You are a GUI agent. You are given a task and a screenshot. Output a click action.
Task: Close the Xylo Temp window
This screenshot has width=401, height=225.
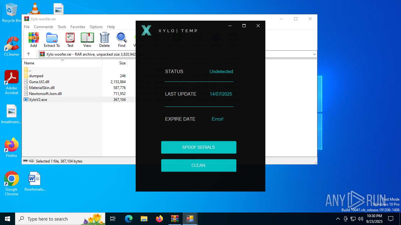pyautogui.click(x=258, y=26)
